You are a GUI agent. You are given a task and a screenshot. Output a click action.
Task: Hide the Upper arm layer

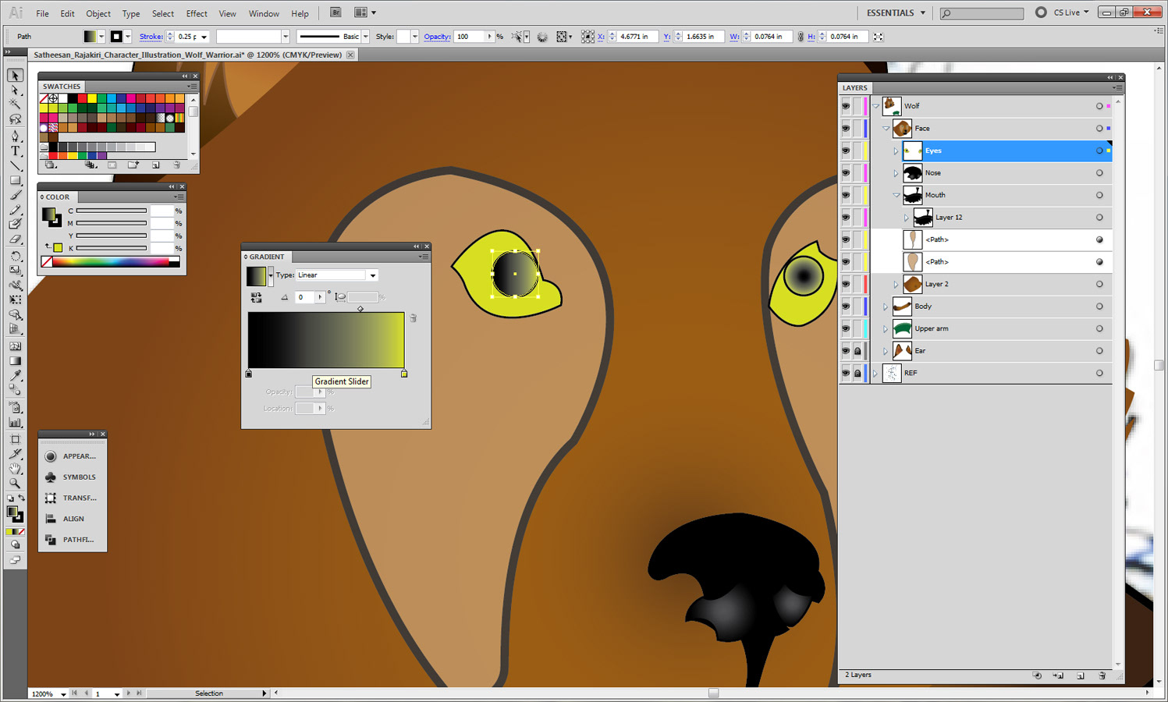tap(846, 328)
